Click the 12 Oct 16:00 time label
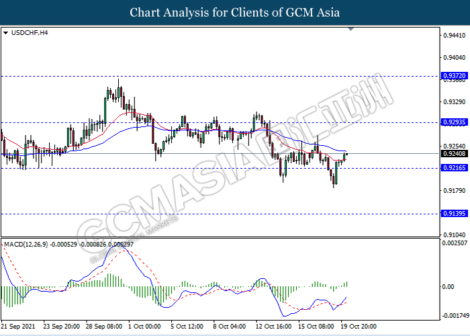The height and width of the screenshot is (336, 470). 273,327
